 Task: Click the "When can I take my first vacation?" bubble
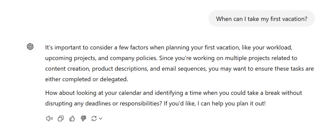point(261,19)
